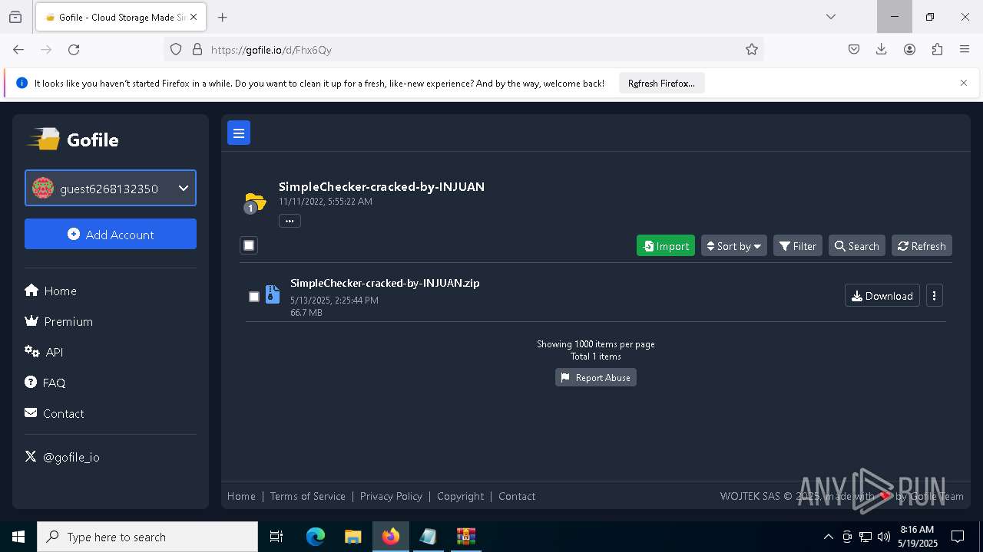Viewport: 983px width, 552px height.
Task: Open @gofile_io X link in sidebar
Action: point(62,457)
